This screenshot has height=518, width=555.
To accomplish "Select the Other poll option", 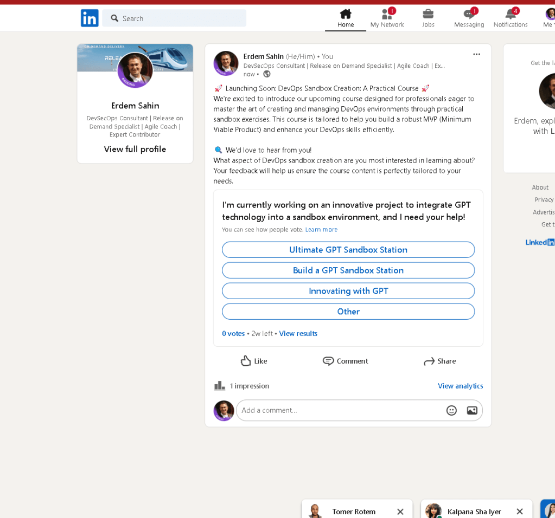I will tap(348, 312).
